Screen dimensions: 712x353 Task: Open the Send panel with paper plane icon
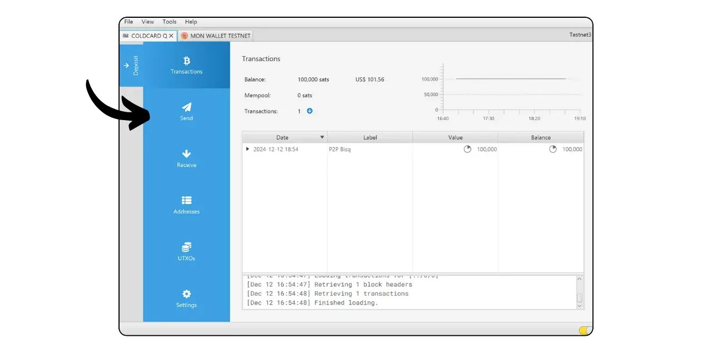click(x=186, y=111)
